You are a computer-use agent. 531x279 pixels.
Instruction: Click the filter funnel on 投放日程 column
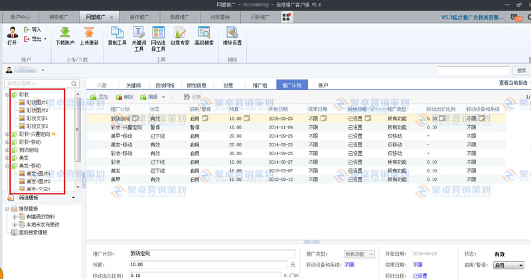[x=372, y=109]
